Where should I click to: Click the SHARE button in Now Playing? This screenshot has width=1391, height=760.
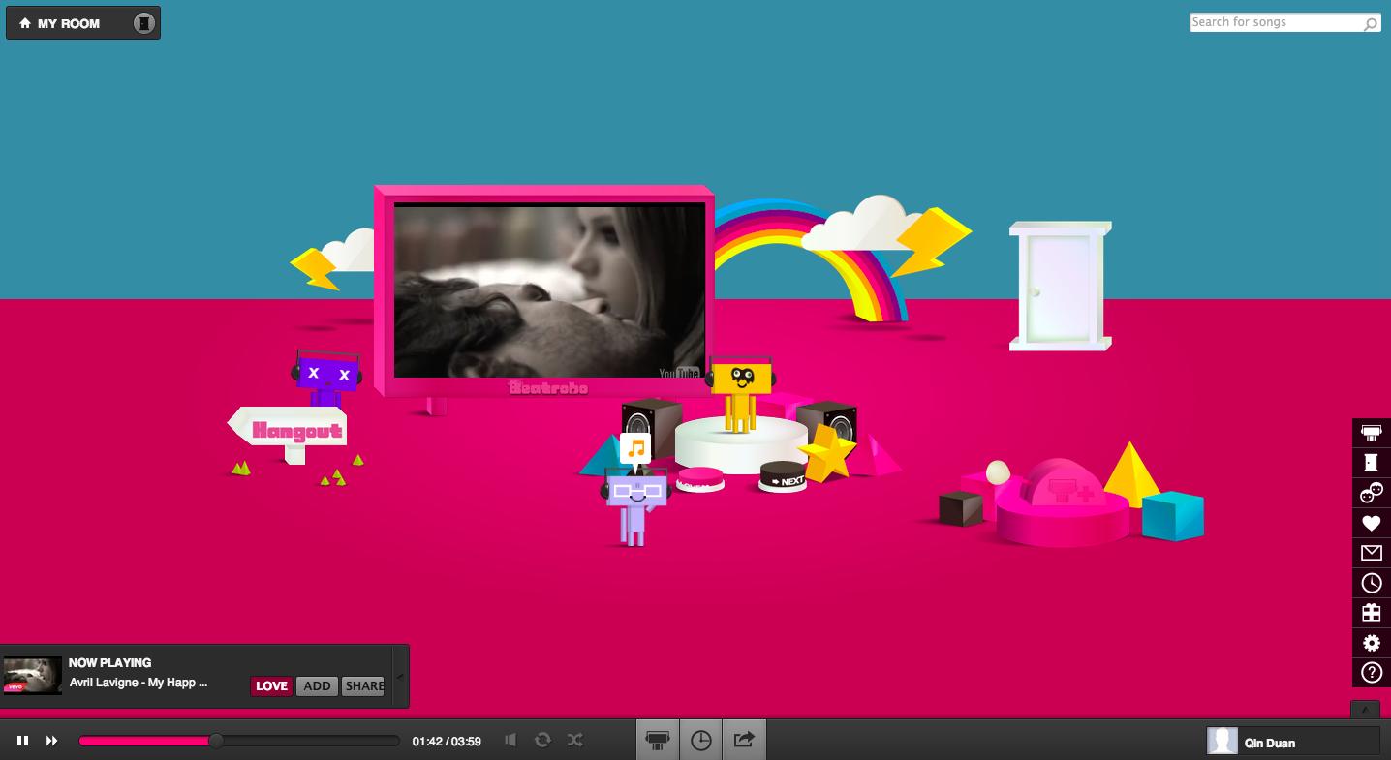pyautogui.click(x=363, y=686)
